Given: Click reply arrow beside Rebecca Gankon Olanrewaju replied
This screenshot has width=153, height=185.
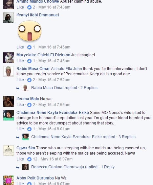Looking at the screenshot, I should 17,167.
